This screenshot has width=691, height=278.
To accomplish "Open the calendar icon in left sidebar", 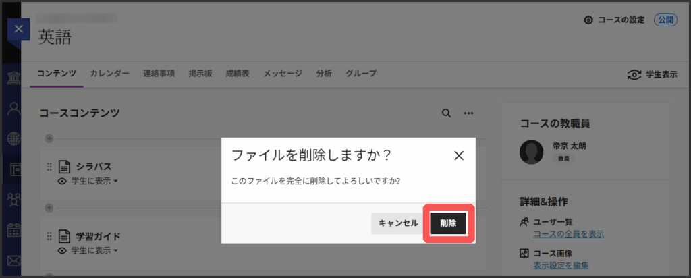I will pyautogui.click(x=13, y=229).
